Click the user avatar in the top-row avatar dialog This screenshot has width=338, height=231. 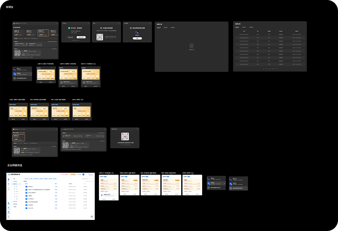click(x=137, y=32)
